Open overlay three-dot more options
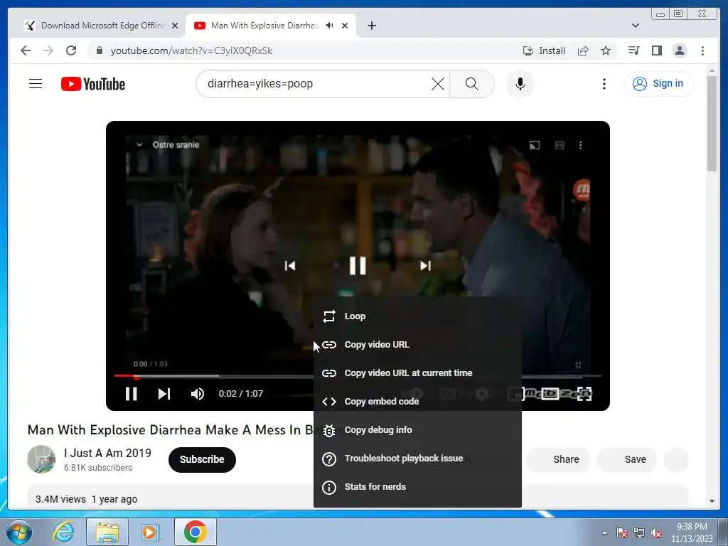The image size is (728, 546). 580,145
